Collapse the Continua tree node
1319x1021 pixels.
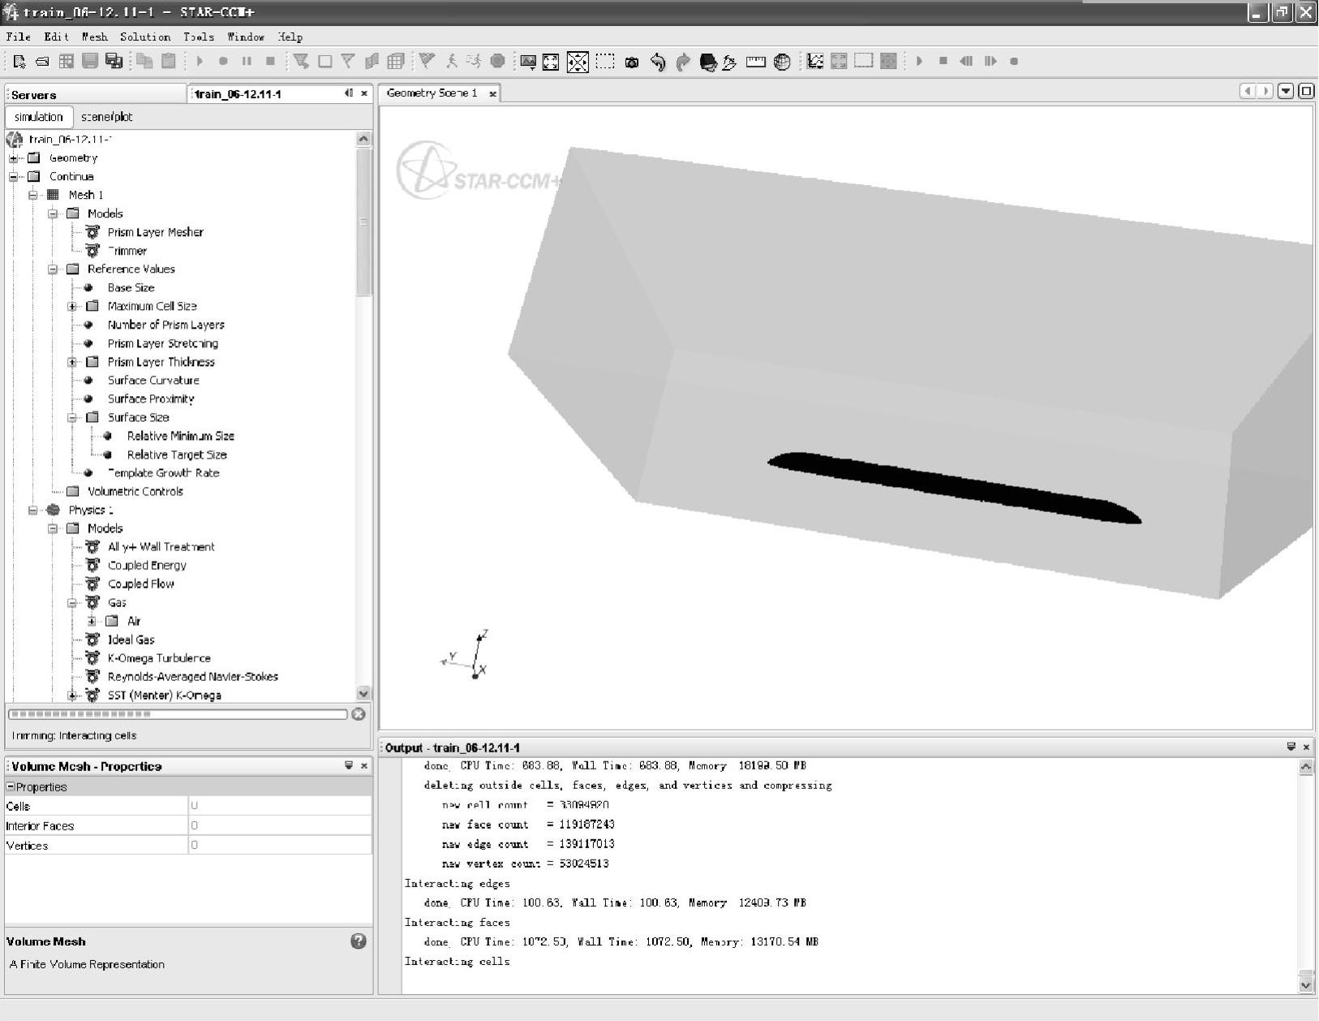(13, 177)
